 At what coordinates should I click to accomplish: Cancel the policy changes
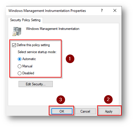tap(85, 111)
